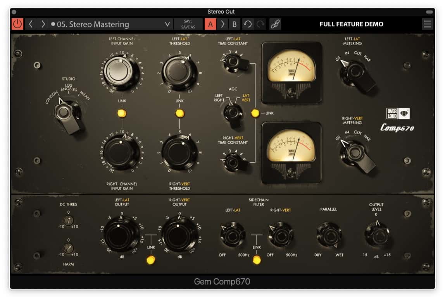Viewport: 445px width, 300px height.
Task: Click the LONDON studio label
Action: tap(52, 97)
